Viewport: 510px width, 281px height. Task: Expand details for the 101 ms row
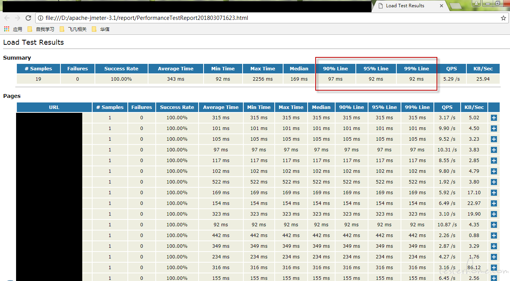tap(494, 128)
